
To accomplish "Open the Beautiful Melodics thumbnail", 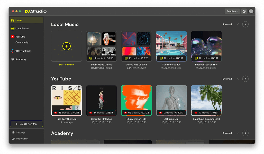I will click(101, 101).
